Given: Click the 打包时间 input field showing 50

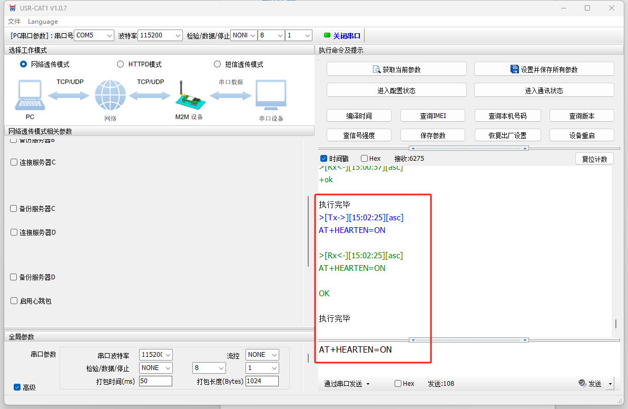Looking at the screenshot, I should pyautogui.click(x=155, y=381).
